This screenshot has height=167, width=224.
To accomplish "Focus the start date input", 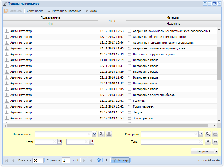I will pos(46,142).
